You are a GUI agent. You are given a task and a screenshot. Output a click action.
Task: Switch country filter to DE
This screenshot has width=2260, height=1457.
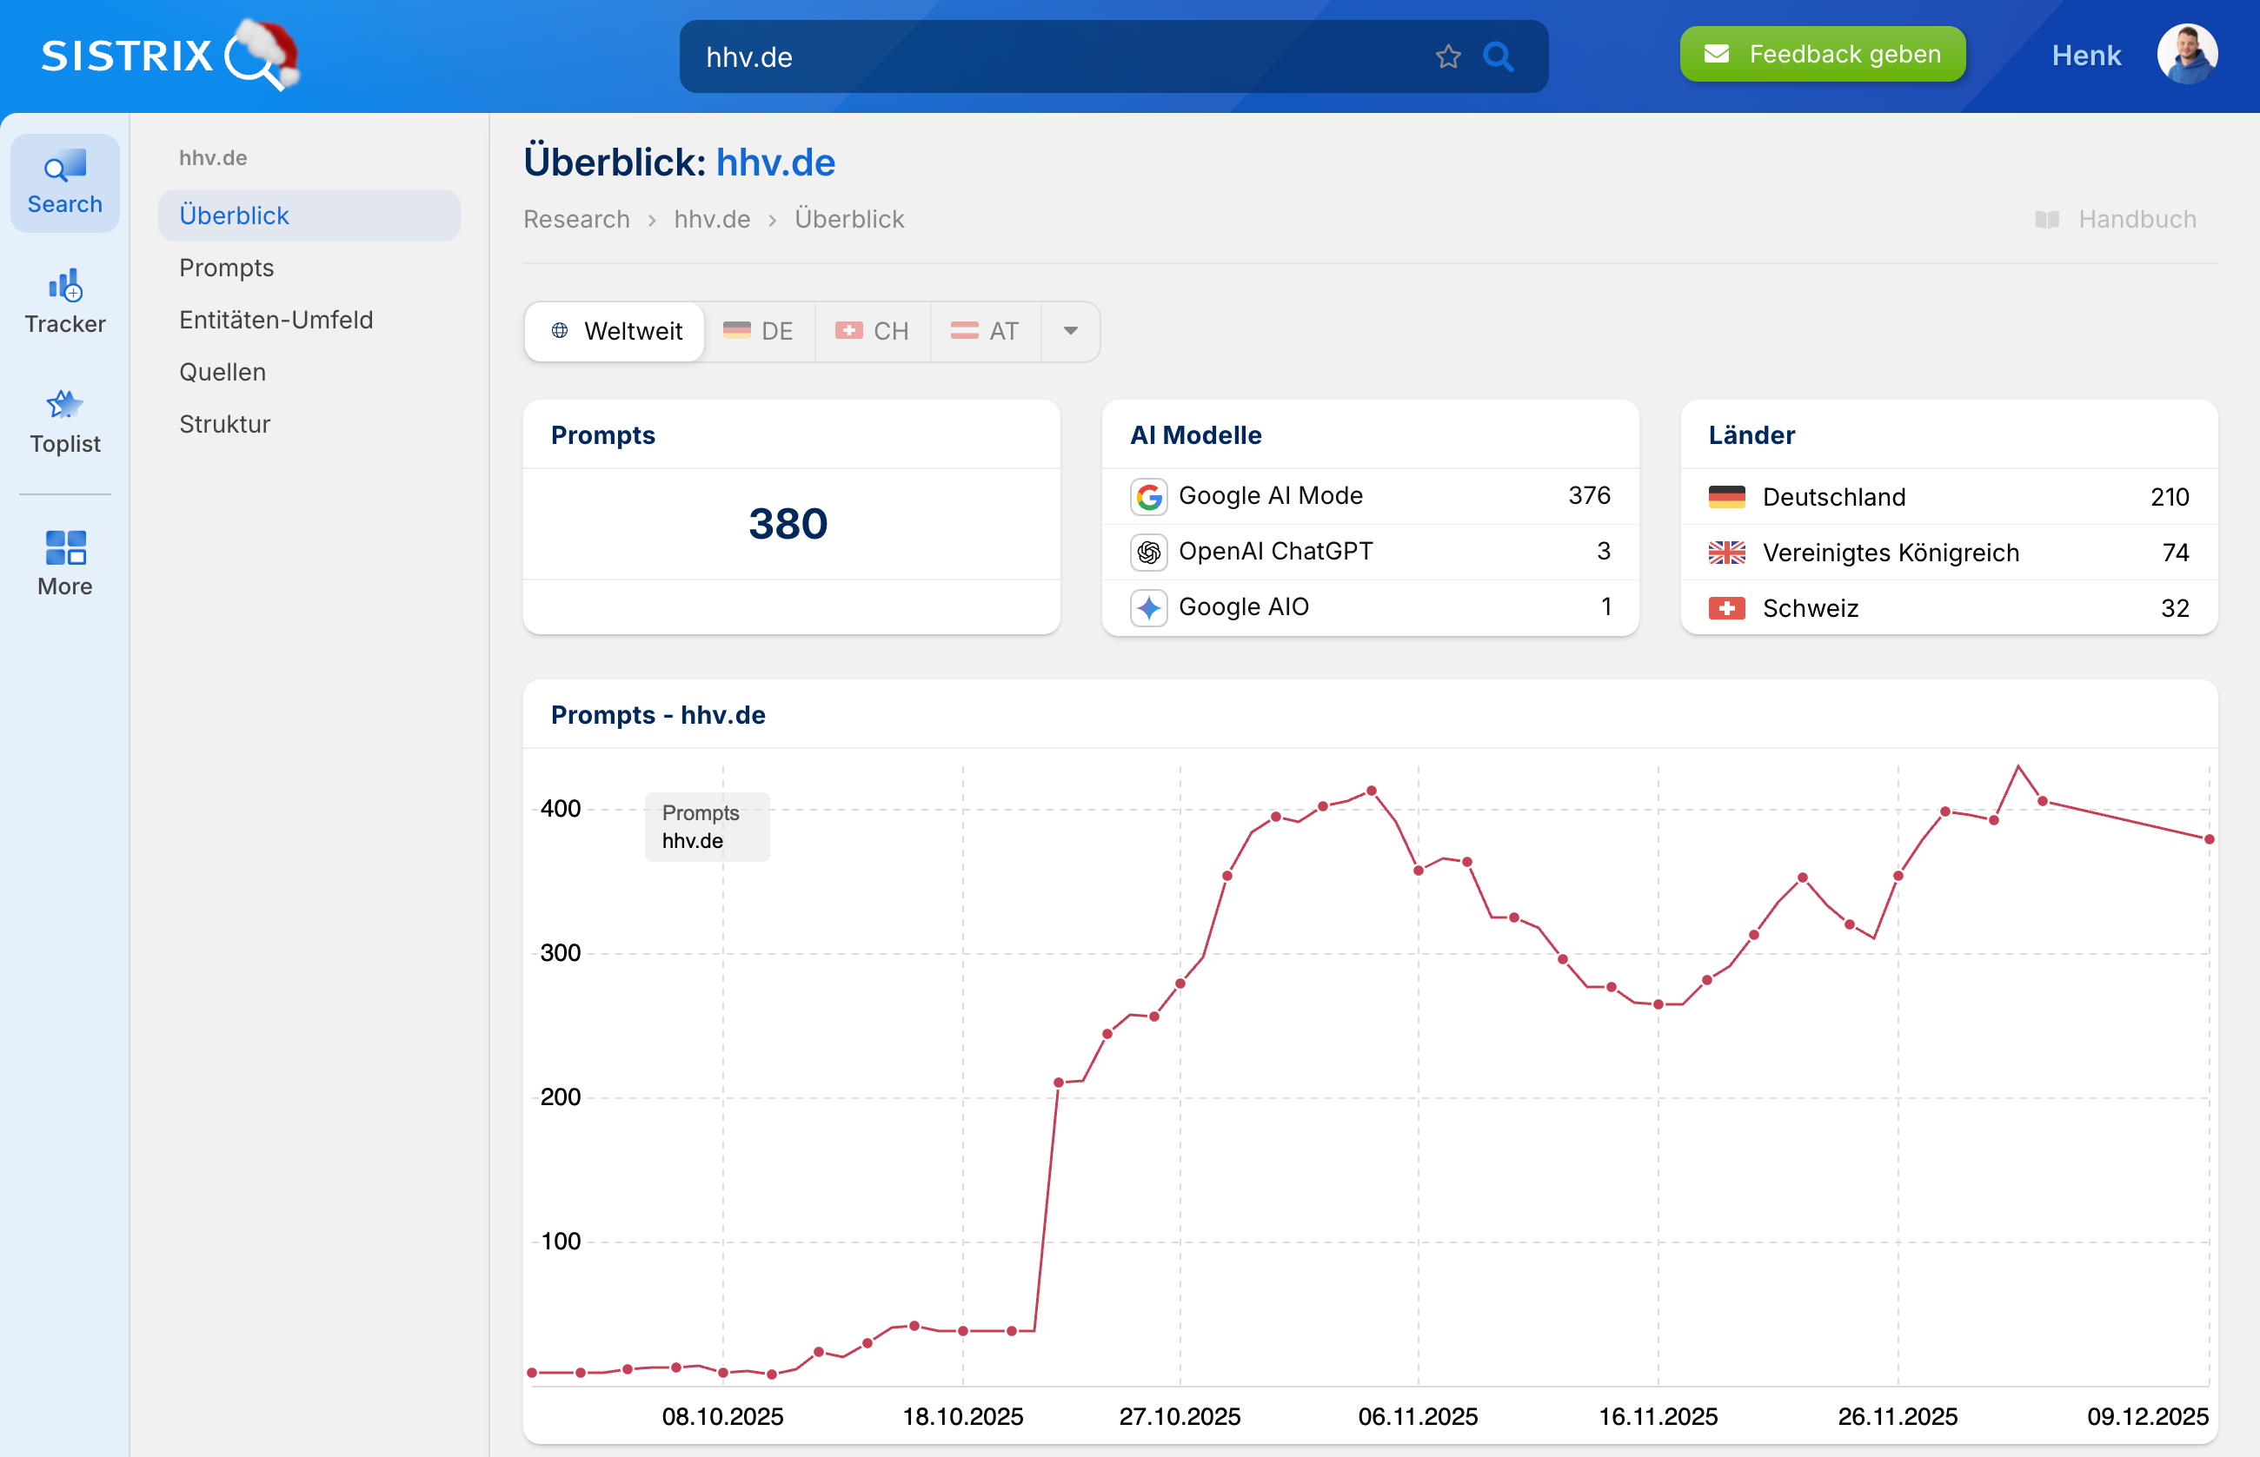[759, 331]
